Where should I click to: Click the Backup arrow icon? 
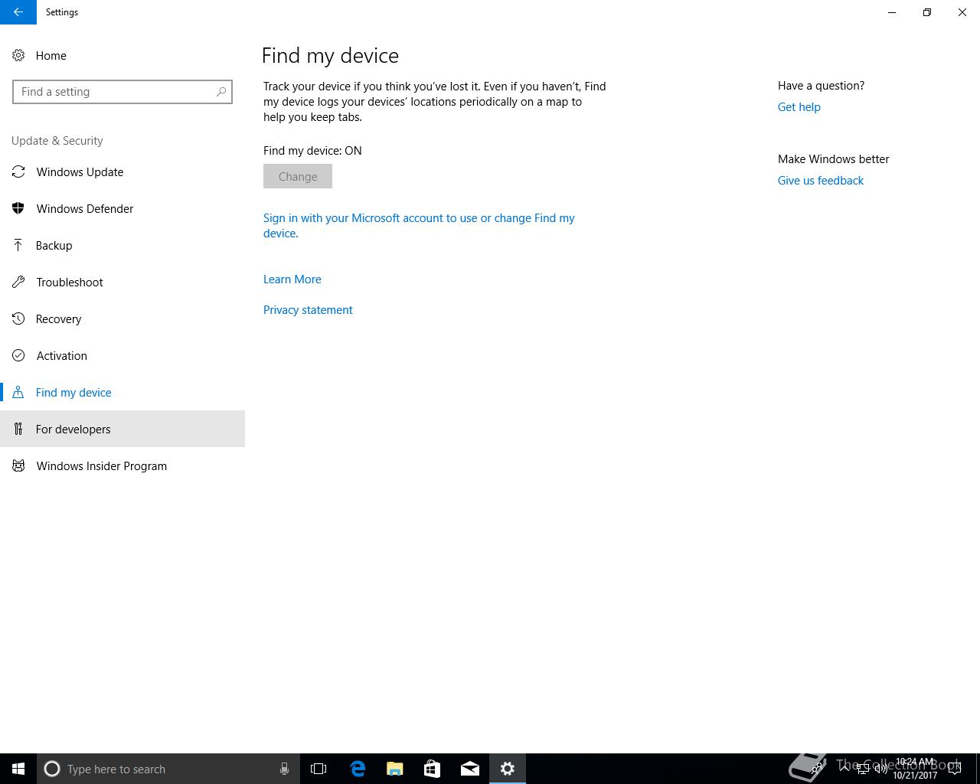pos(18,246)
